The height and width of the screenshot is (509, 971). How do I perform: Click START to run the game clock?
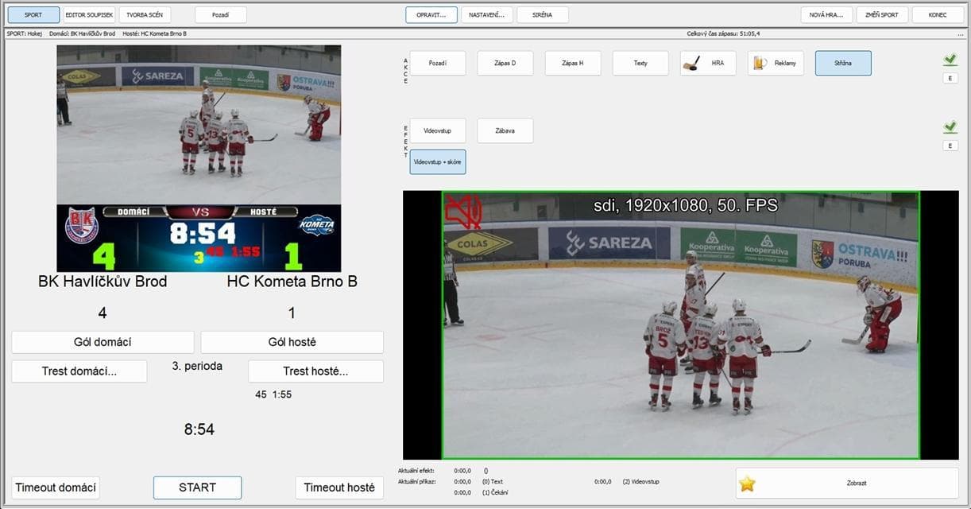[197, 488]
